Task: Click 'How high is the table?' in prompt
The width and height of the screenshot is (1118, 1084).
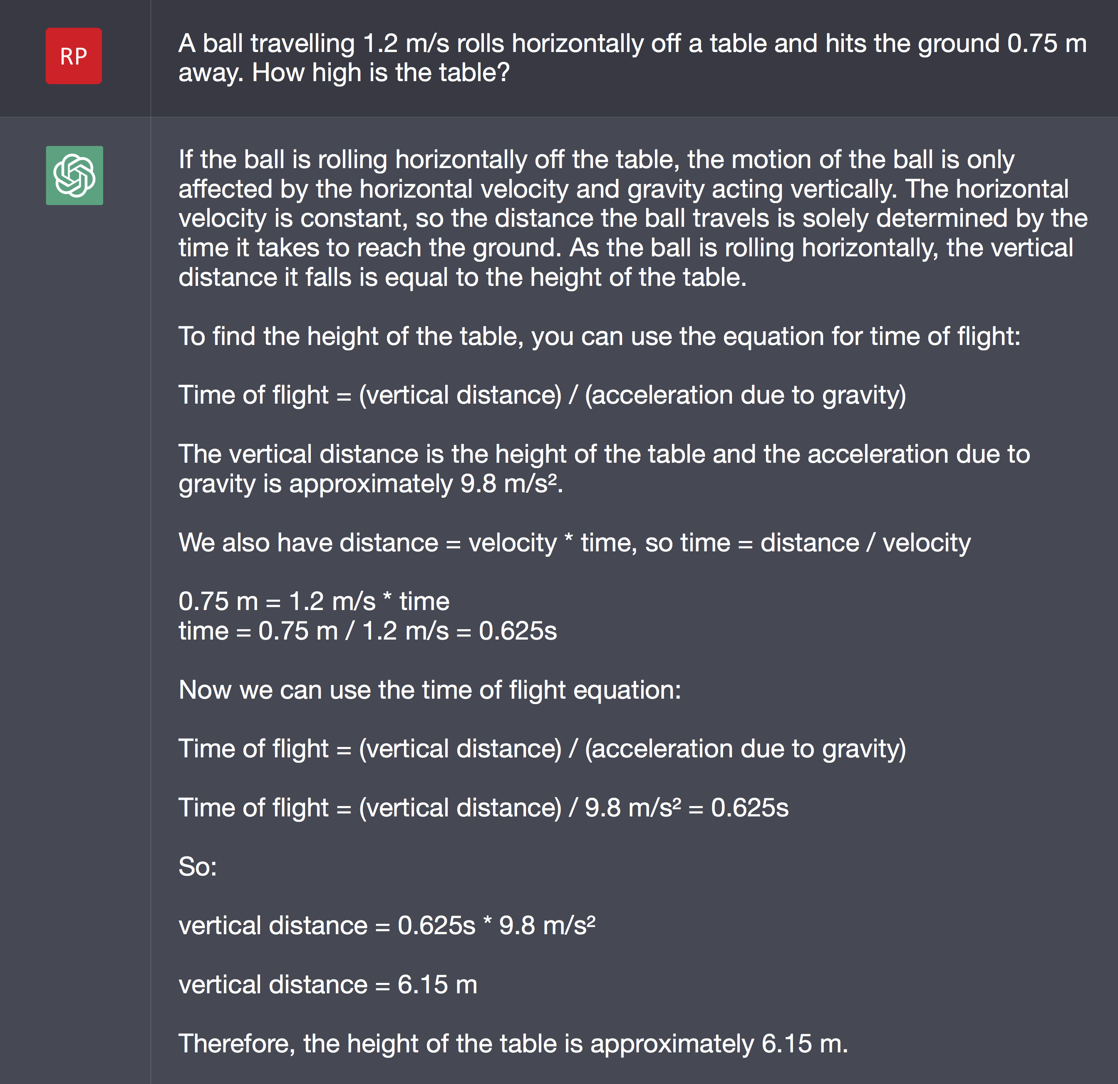Action: (380, 72)
